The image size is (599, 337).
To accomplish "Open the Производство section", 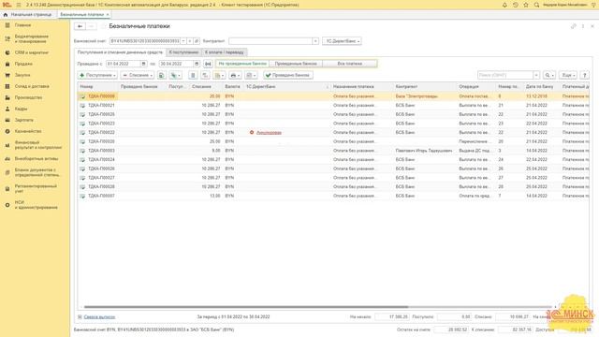I will click(28, 97).
